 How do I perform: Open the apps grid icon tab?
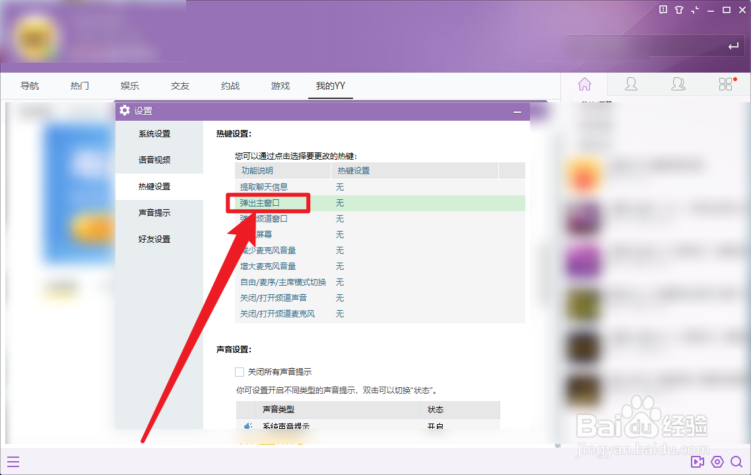tap(726, 84)
